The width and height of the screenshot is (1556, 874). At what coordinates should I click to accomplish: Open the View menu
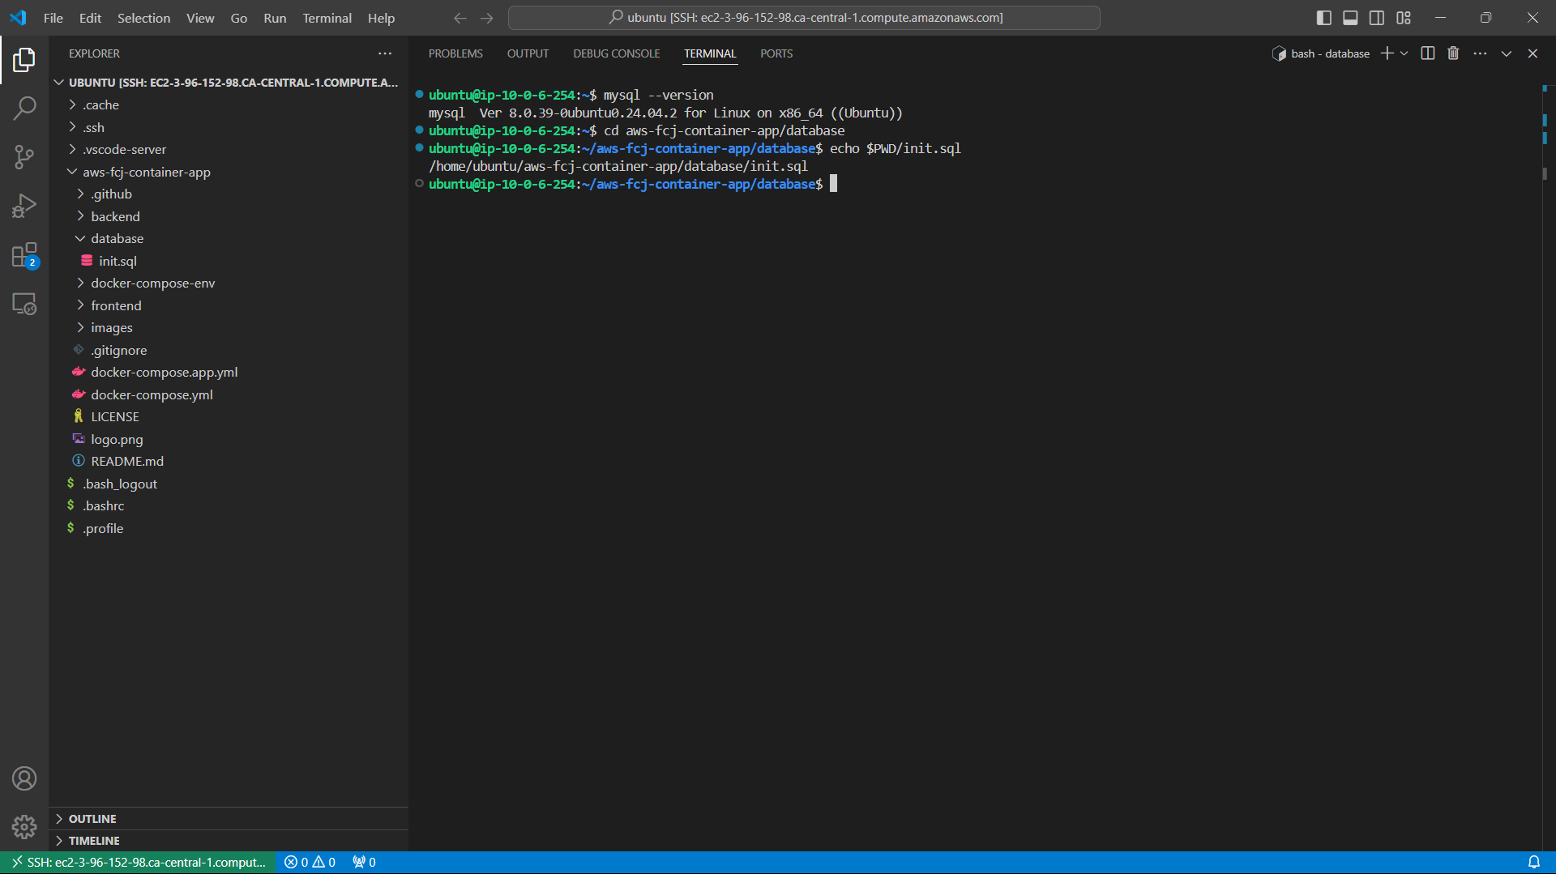(x=200, y=18)
